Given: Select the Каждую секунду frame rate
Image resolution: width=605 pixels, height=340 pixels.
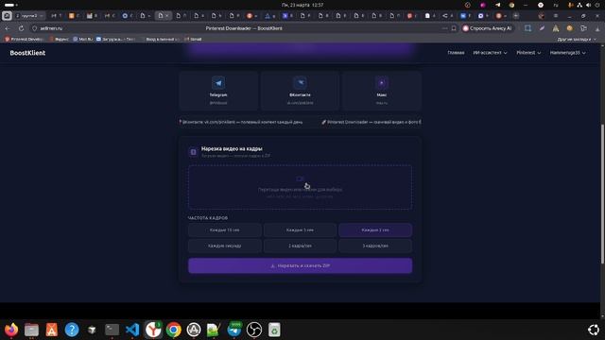Looking at the screenshot, I should (x=225, y=246).
